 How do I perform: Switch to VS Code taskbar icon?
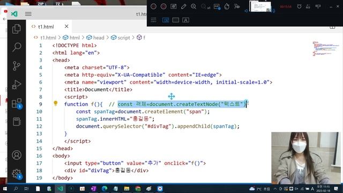click(x=60, y=189)
